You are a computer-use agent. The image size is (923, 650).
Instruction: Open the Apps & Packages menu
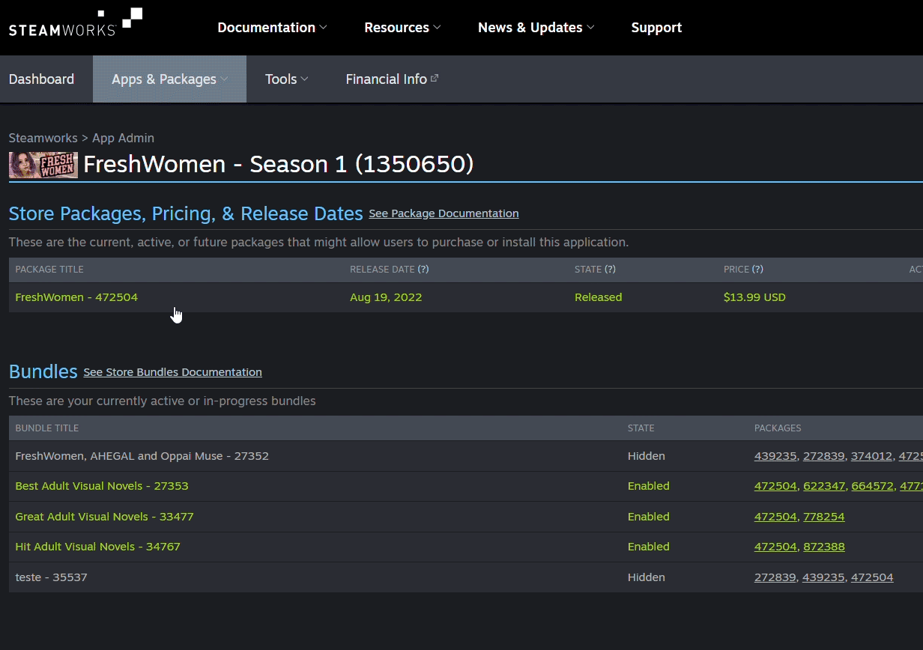click(x=169, y=79)
